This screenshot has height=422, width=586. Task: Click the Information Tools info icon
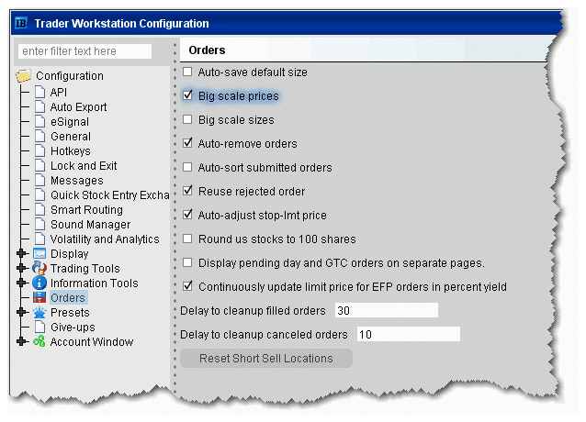pyautogui.click(x=39, y=283)
